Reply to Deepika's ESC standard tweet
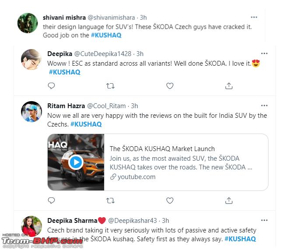 click(x=51, y=86)
